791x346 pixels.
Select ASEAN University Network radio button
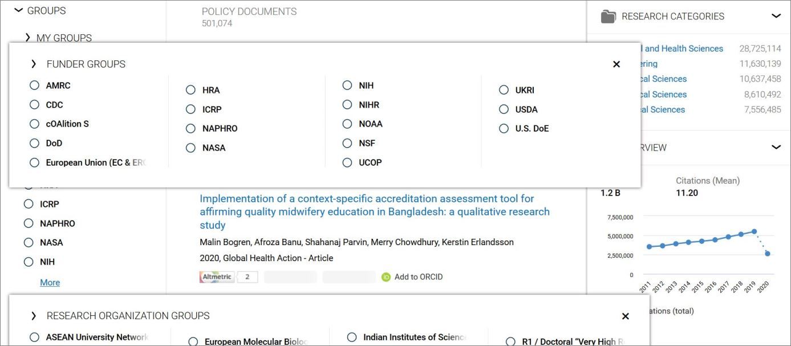coord(34,337)
